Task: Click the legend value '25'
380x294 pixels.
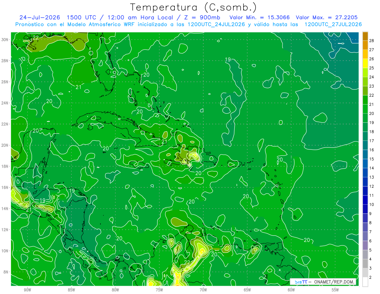Action: pyautogui.click(x=372, y=68)
